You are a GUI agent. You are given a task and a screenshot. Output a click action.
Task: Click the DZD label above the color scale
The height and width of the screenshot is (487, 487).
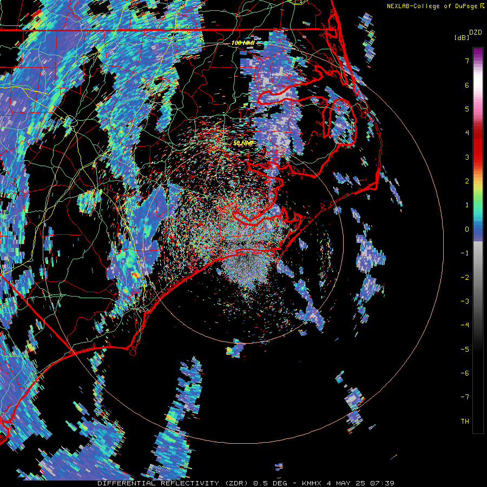coord(476,32)
